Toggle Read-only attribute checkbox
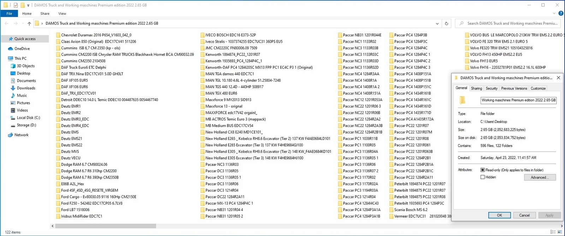 [483, 170]
